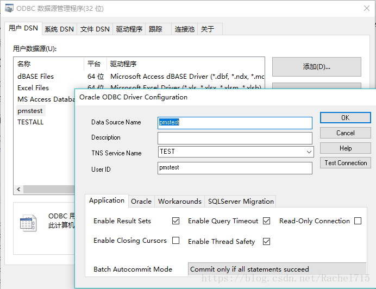Viewport: 376px width, 289px height.
Task: Select the pmstest data source row
Action: [x=30, y=111]
